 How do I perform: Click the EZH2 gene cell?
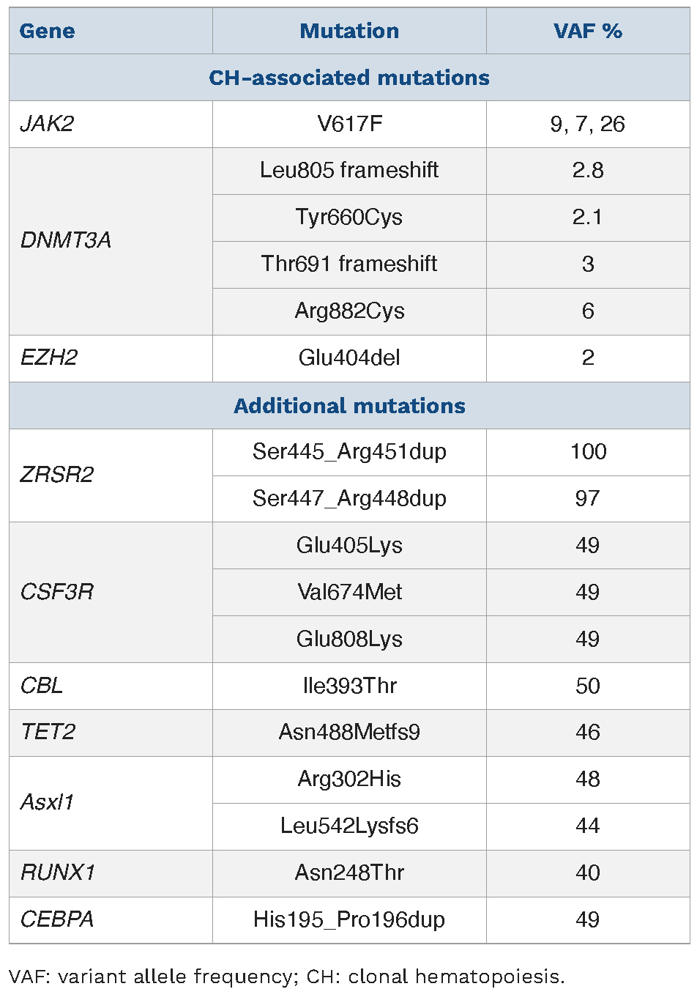49,358
